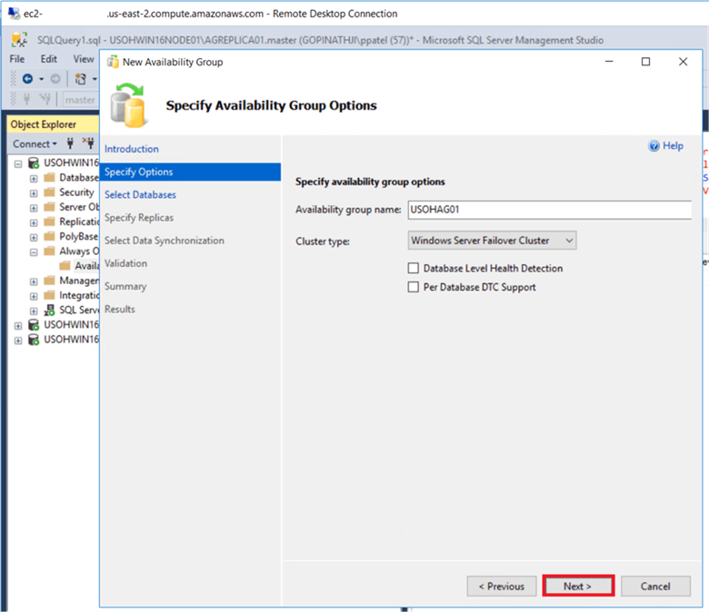Click the SQL Server Agent icon

tap(49, 310)
